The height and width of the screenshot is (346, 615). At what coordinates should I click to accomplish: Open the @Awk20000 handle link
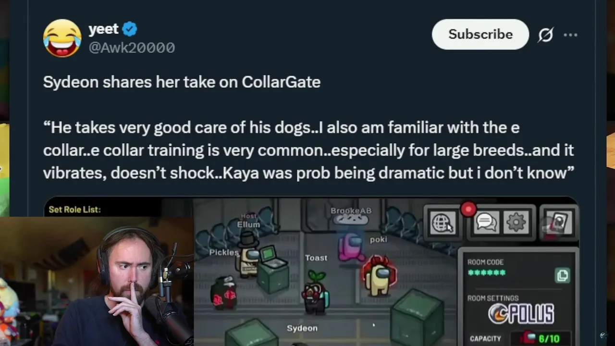pyautogui.click(x=132, y=48)
